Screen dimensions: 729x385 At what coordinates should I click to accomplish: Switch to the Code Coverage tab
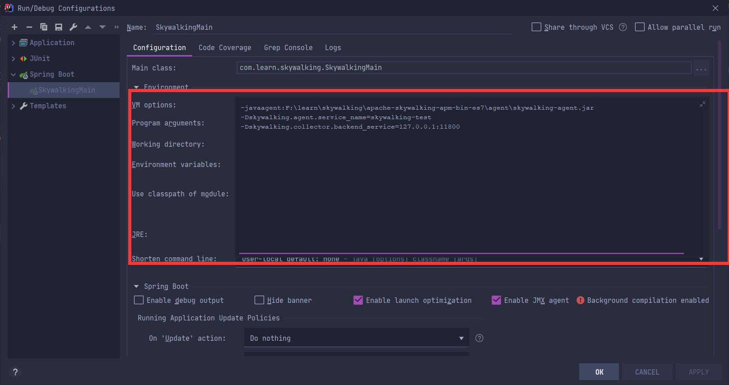click(x=225, y=48)
